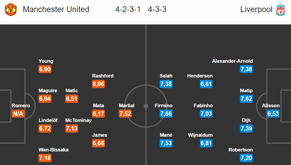The image size is (291, 165).
Task: Click Young's 6,90 rating badge
Action: (x=45, y=69)
